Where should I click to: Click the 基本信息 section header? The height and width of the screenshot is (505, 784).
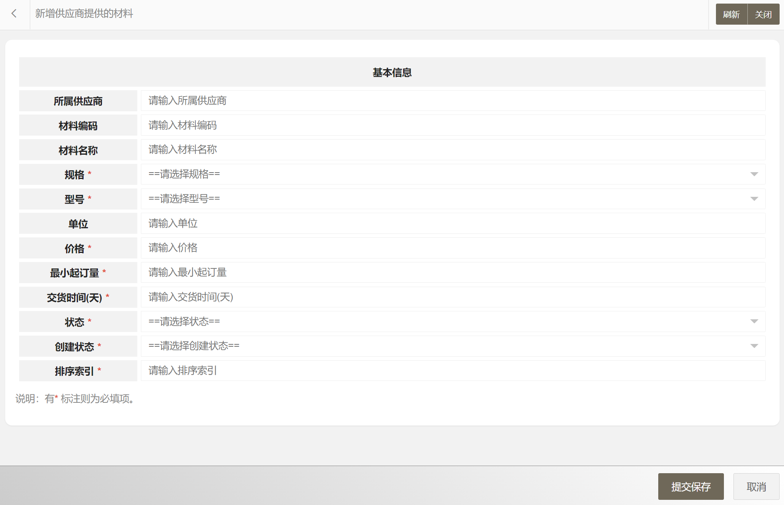[392, 72]
